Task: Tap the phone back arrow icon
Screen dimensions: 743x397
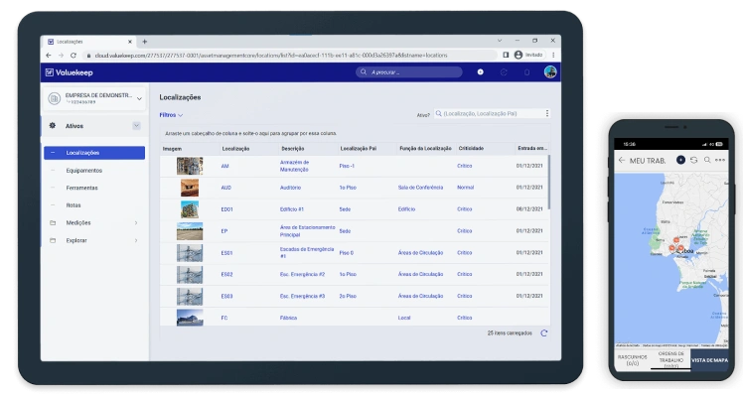Action: click(622, 161)
